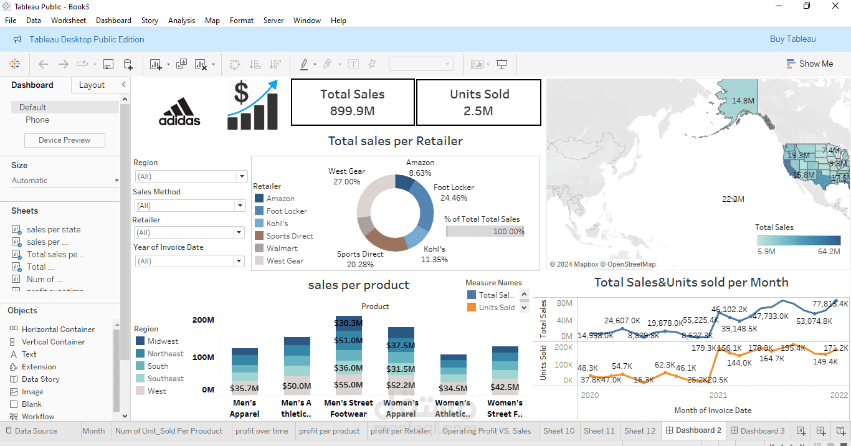Click the Data Source cylinder tab
Screen dimensions: 851x446
pyautogui.click(x=31, y=430)
